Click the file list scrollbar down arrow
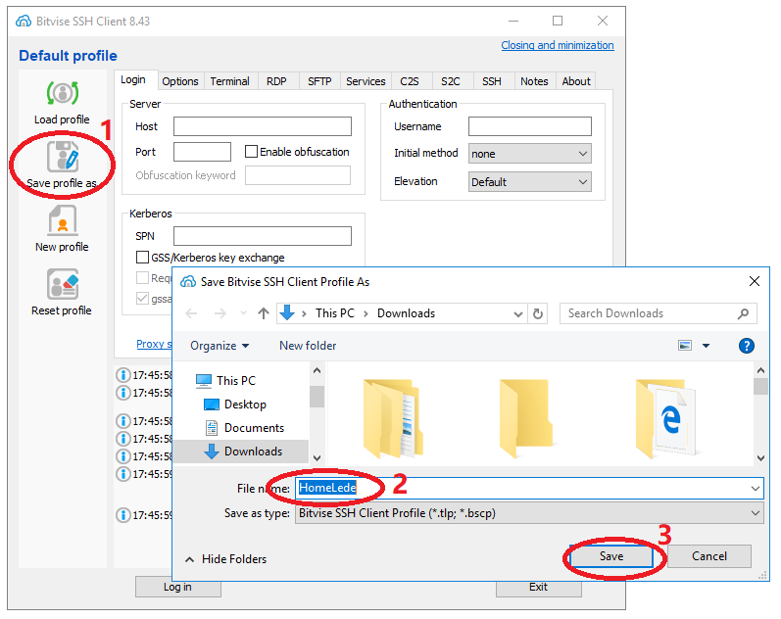This screenshot has width=781, height=619. 760,457
